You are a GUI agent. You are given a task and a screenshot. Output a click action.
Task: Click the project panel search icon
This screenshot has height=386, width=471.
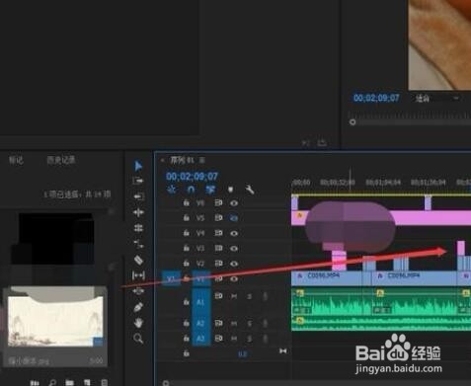(52, 383)
